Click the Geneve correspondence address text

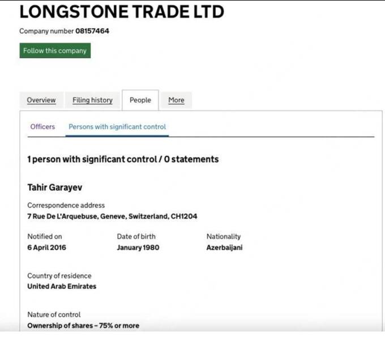coord(112,216)
